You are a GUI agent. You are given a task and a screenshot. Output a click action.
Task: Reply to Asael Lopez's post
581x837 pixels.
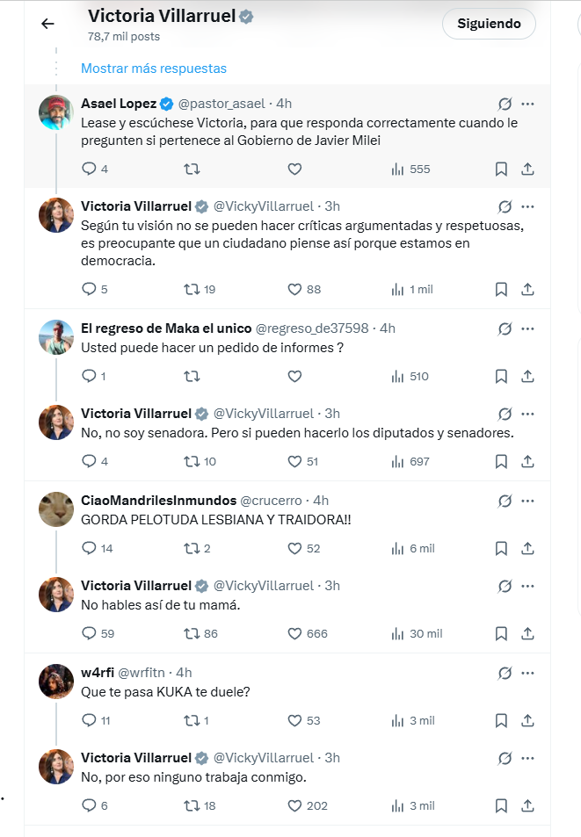pyautogui.click(x=89, y=169)
